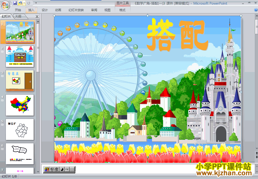Screen dimensions: 258x179
Task: Close the PowerPoint window
Action: click(255, 3)
